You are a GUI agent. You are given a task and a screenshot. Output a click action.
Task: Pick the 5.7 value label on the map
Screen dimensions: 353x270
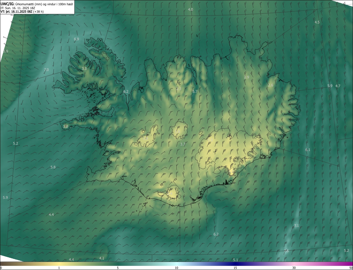click(x=195, y=92)
